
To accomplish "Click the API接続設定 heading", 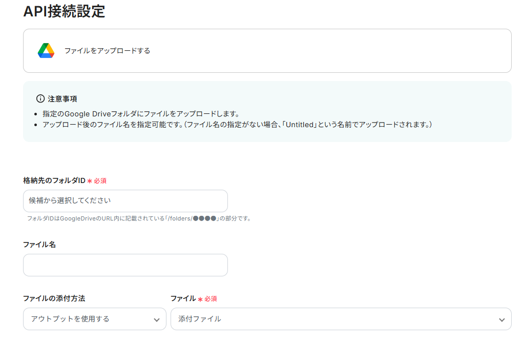I will tap(64, 11).
